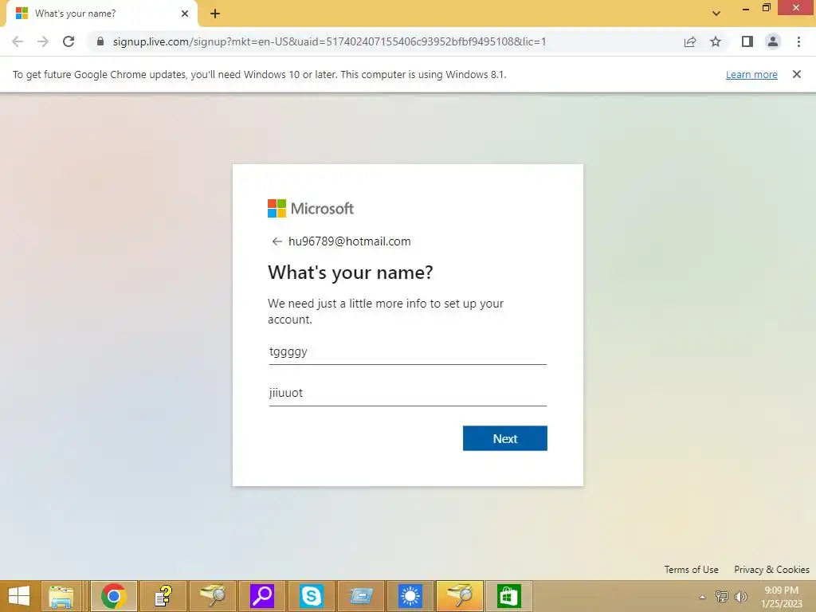The width and height of the screenshot is (816, 612).
Task: Open the Privacy & Cookies link
Action: [771, 569]
